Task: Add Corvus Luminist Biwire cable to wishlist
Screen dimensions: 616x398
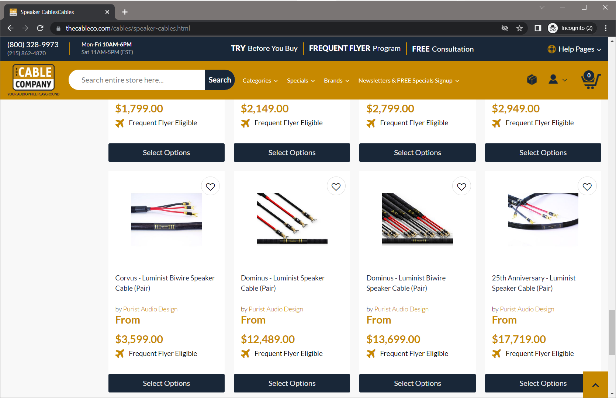Action: [x=210, y=187]
